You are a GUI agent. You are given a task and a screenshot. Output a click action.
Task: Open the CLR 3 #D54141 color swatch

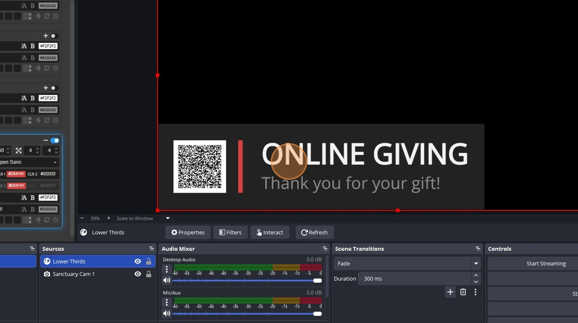[16, 186]
